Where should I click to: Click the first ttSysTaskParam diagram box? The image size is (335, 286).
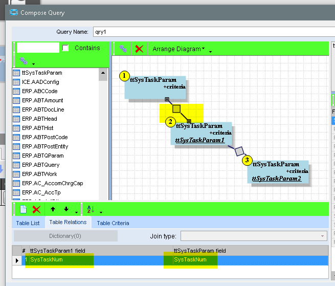[x=155, y=87]
